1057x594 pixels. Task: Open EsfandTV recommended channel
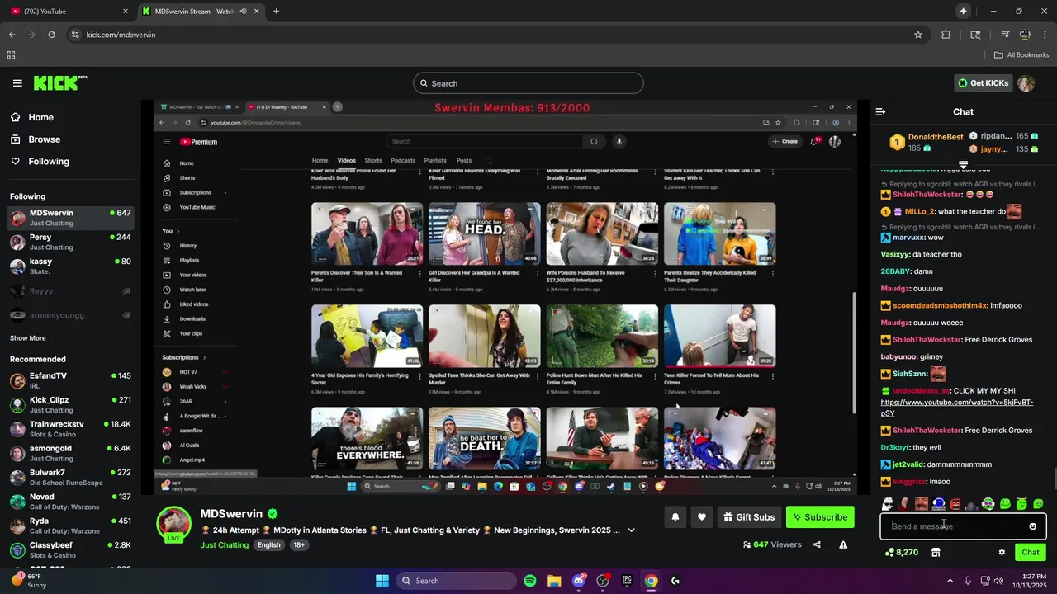(70, 380)
